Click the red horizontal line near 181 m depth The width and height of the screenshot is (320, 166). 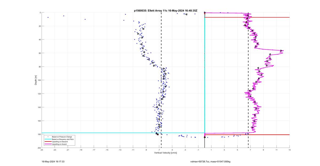pos(247,135)
